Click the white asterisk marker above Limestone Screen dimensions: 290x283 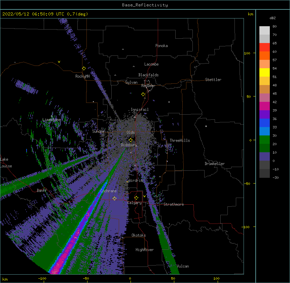coord(52,116)
